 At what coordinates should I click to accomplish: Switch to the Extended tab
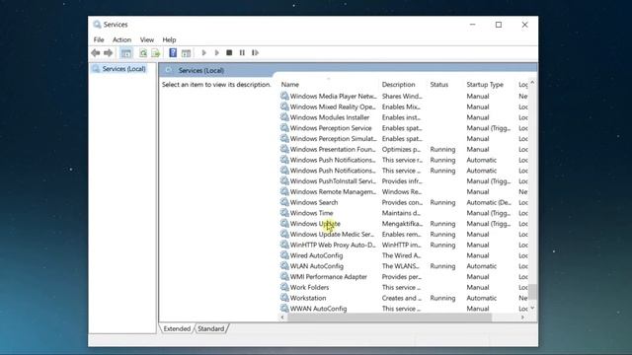coord(177,328)
